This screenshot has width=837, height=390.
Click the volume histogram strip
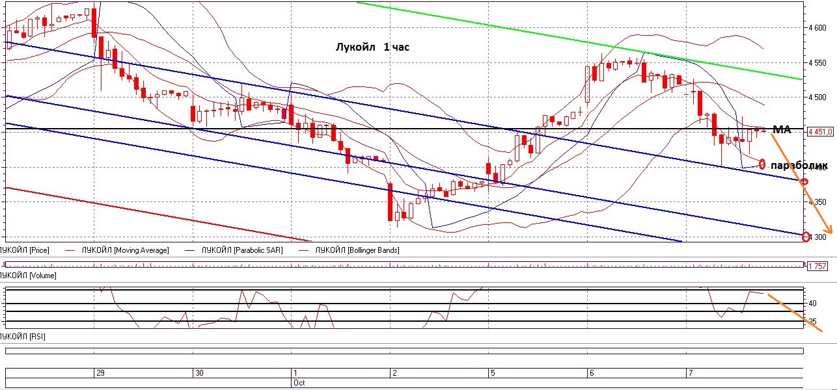pyautogui.click(x=404, y=264)
